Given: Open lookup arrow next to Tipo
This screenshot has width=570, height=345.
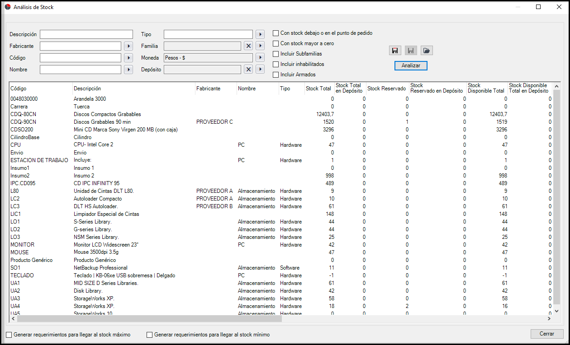Looking at the screenshot, I should 260,34.
